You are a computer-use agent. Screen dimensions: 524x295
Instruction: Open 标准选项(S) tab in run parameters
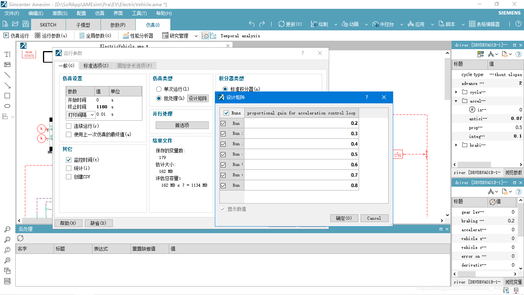[x=96, y=66]
